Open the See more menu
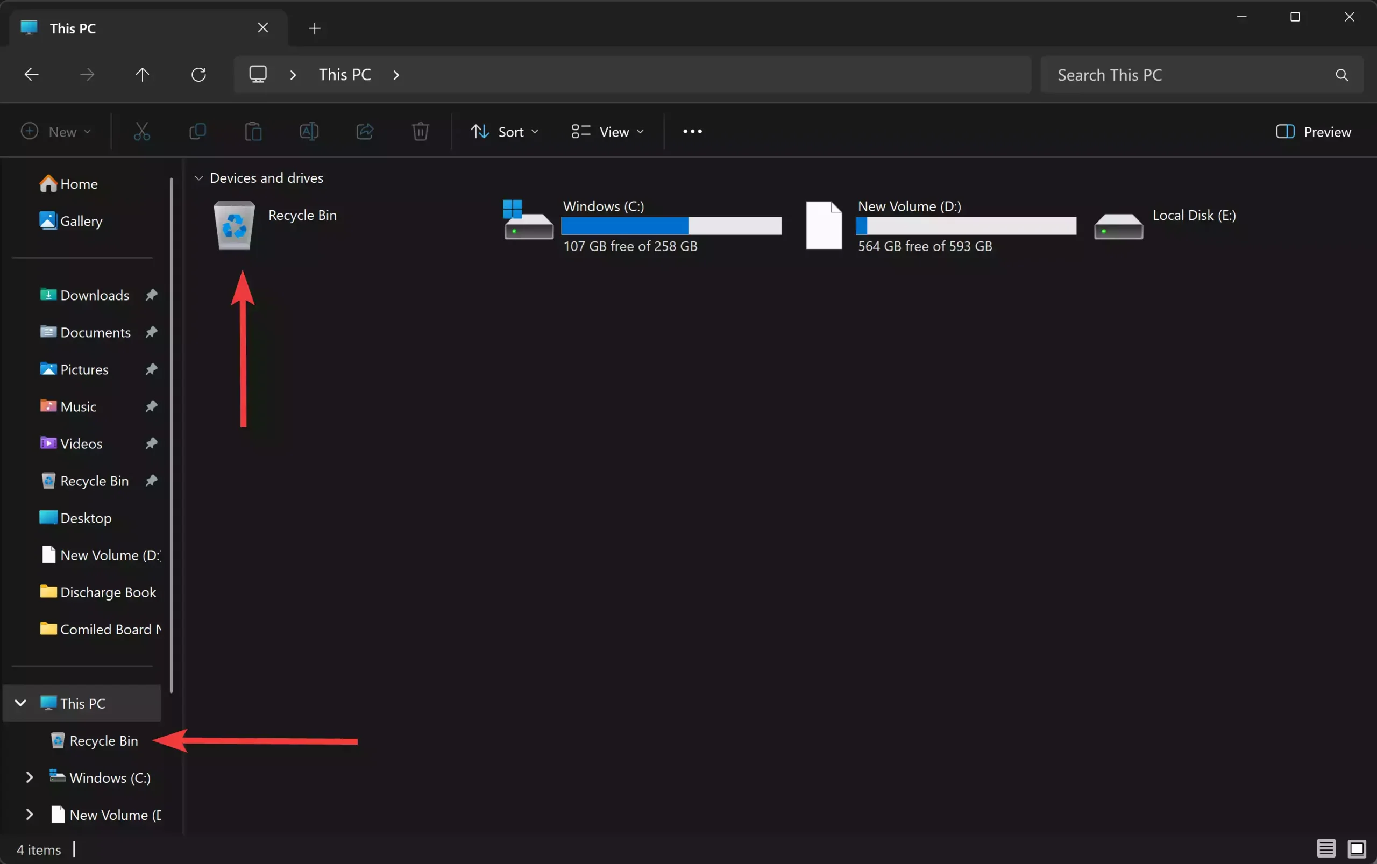 691,131
